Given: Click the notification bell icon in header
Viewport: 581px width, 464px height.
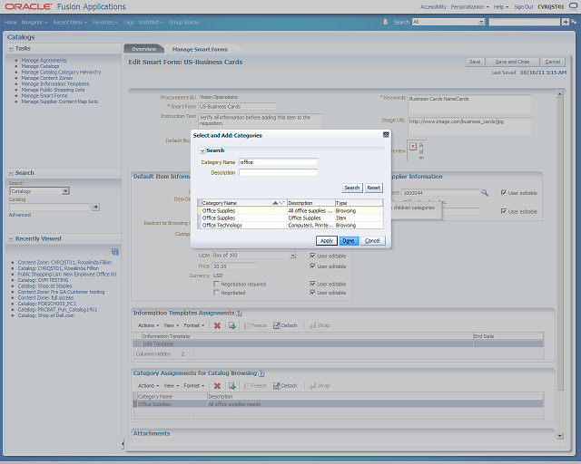Looking at the screenshot, I should click(385, 22).
